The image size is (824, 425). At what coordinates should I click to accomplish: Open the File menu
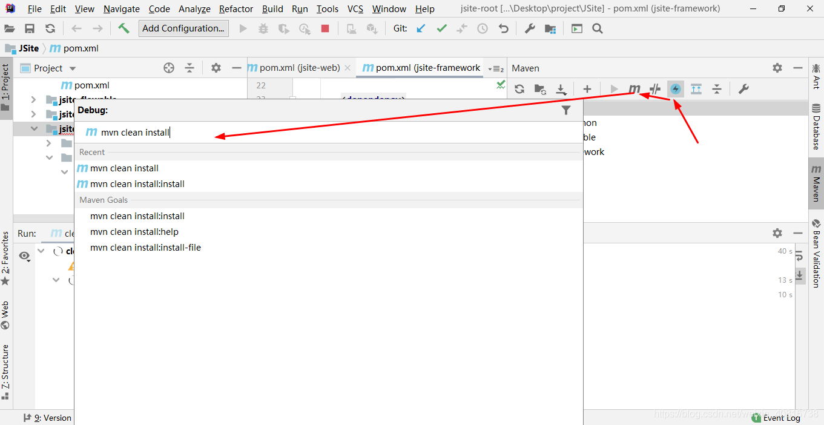pyautogui.click(x=35, y=8)
